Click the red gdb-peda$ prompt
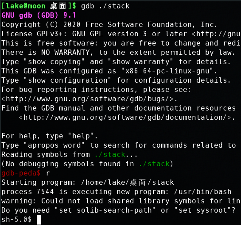This screenshot has height=225, width=241. point(21,173)
